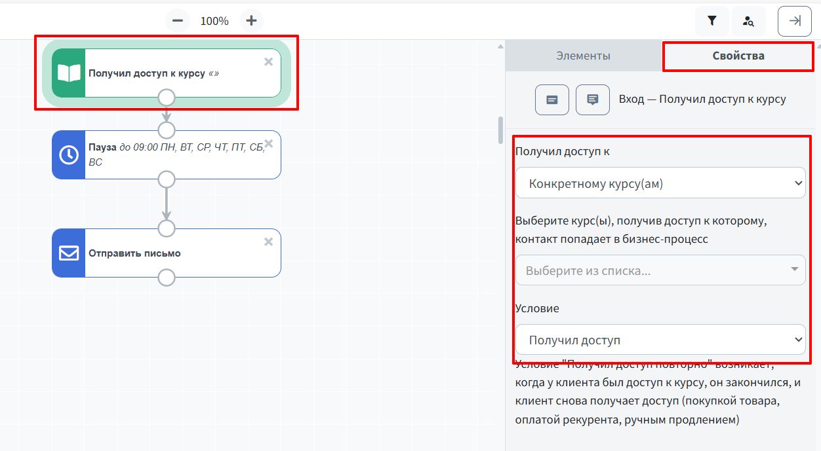Click the 100% zoom level text
Viewport: 821px width, 451px height.
214,21
